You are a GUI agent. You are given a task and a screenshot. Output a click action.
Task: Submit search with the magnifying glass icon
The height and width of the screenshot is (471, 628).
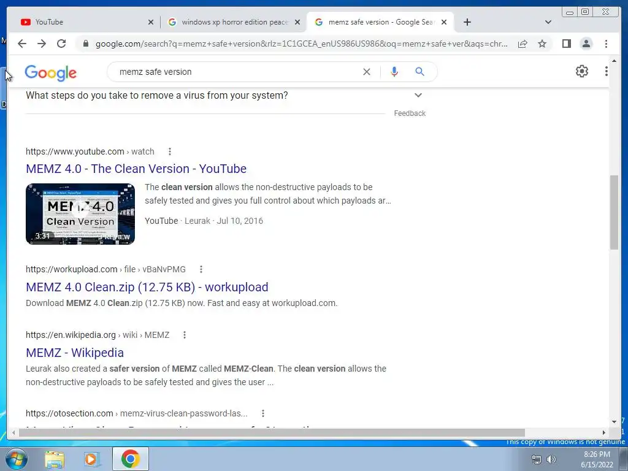tap(419, 72)
